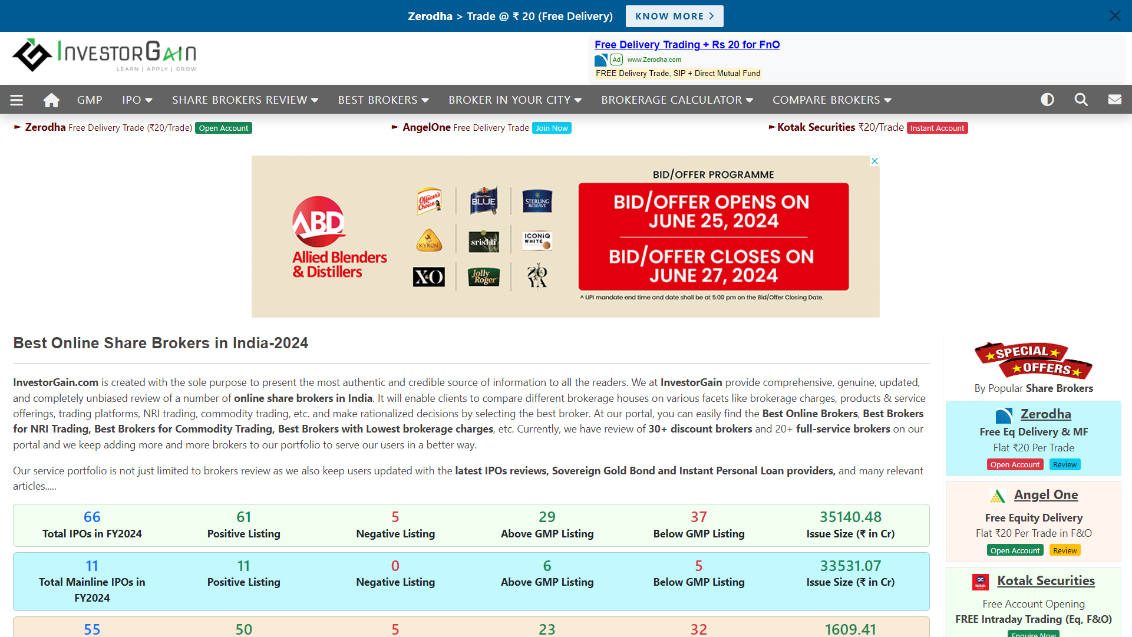Image resolution: width=1132 pixels, height=637 pixels.
Task: Click the home icon in the navbar
Action: (51, 99)
